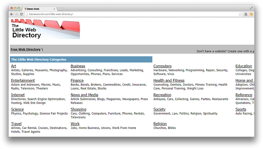
Task: Open the Shopping category link
Action: tap(78, 109)
